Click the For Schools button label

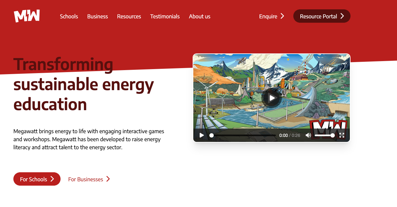[x=33, y=179]
